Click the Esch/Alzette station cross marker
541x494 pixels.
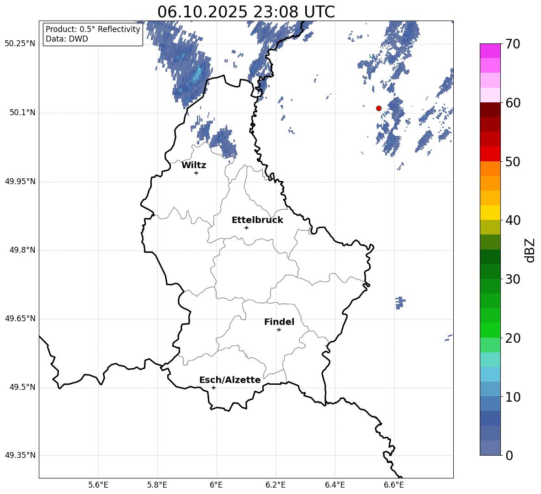tap(213, 388)
